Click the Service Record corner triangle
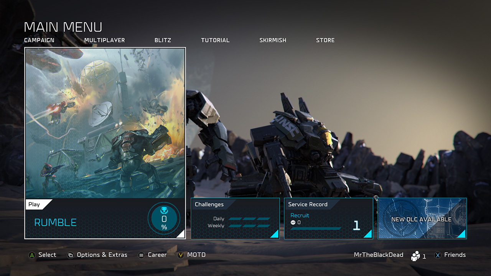This screenshot has width=491, height=276. click(368, 234)
